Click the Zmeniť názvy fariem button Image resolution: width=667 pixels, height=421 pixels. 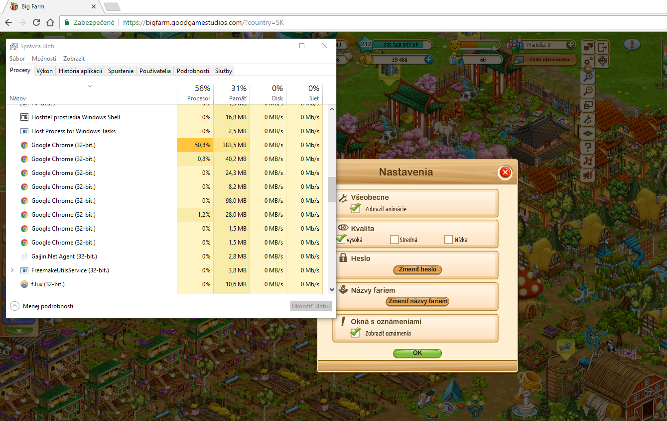tap(417, 301)
